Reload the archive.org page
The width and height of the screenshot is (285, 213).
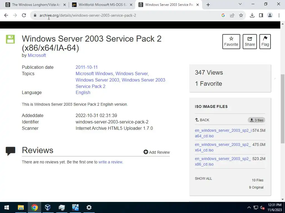[24, 16]
